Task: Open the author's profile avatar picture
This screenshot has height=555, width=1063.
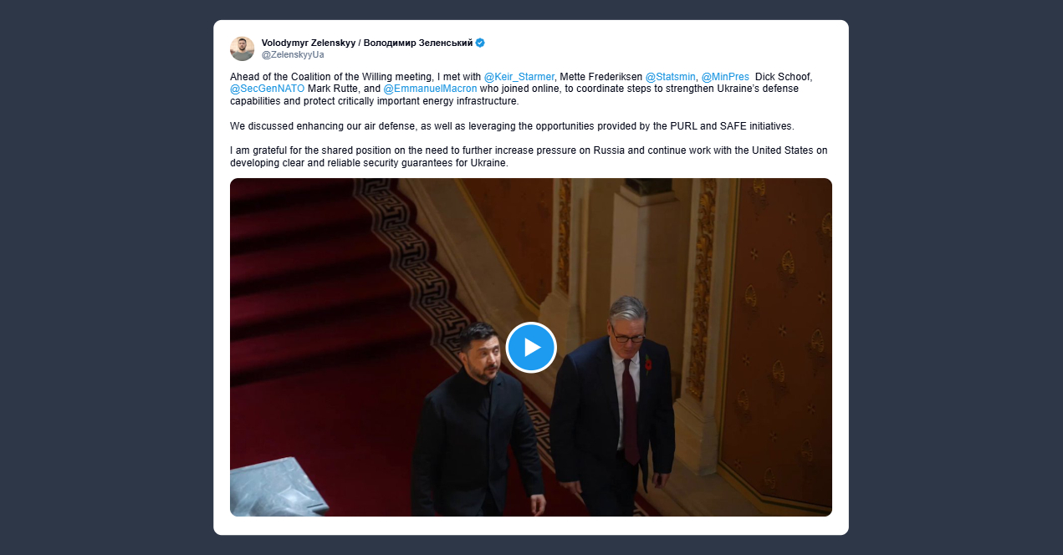Action: coord(242,48)
